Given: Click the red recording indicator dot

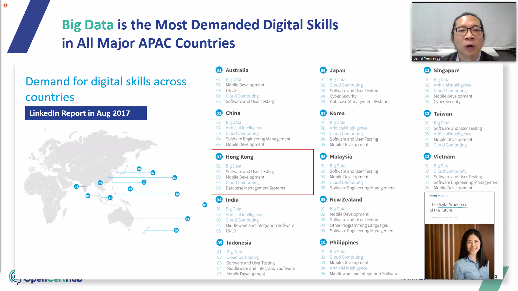Looking at the screenshot, I should [5, 5].
